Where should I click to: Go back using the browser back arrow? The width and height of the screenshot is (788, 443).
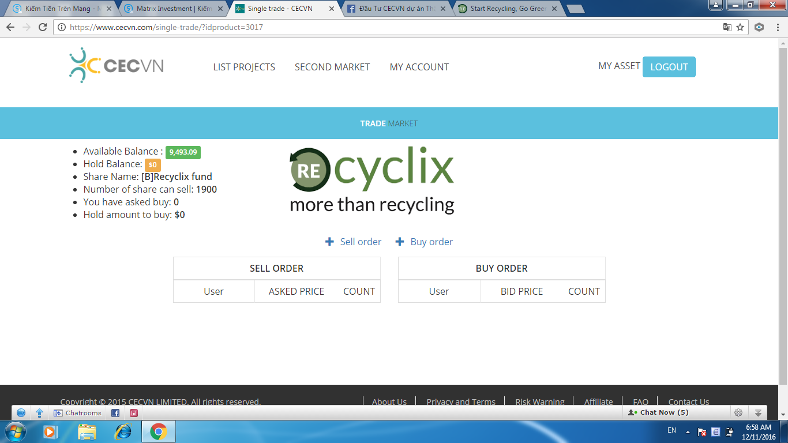[x=10, y=27]
